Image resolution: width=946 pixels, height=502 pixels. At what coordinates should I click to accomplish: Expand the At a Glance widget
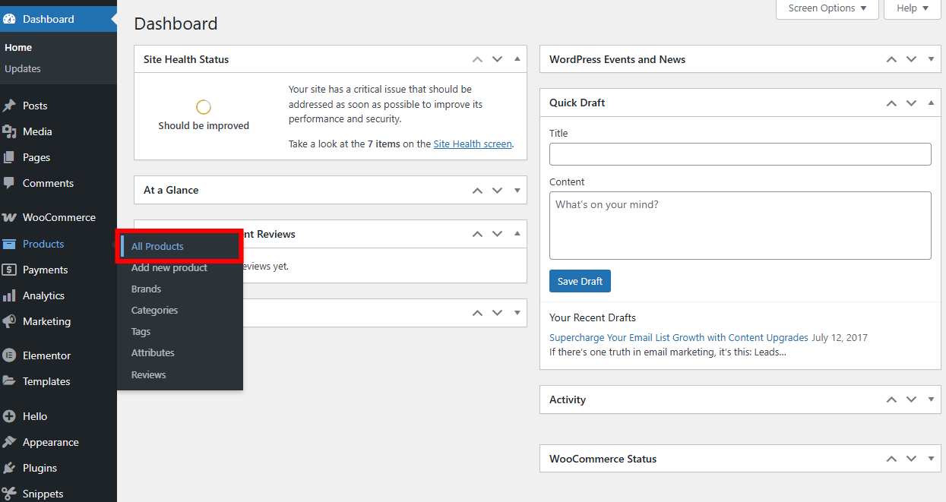pos(517,190)
